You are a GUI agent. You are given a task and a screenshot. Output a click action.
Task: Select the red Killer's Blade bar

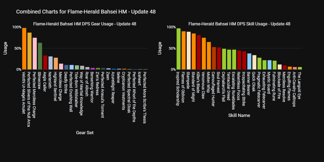click(199, 52)
